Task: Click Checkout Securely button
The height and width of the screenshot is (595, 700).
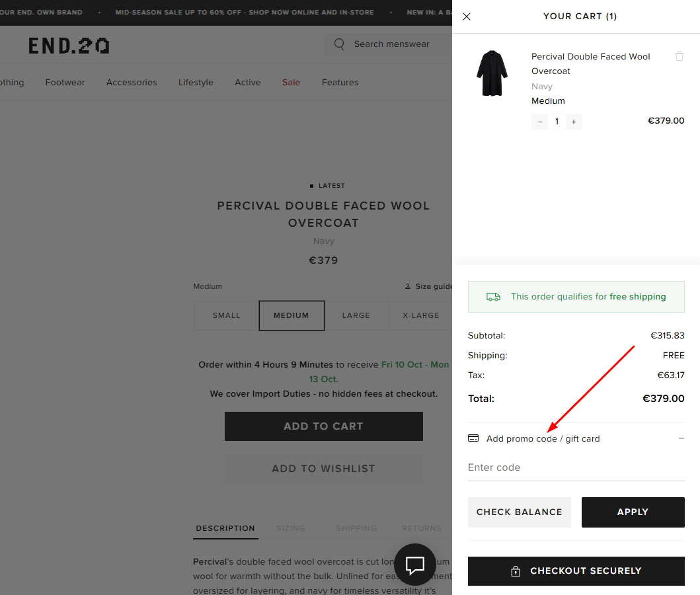Action: pos(576,571)
